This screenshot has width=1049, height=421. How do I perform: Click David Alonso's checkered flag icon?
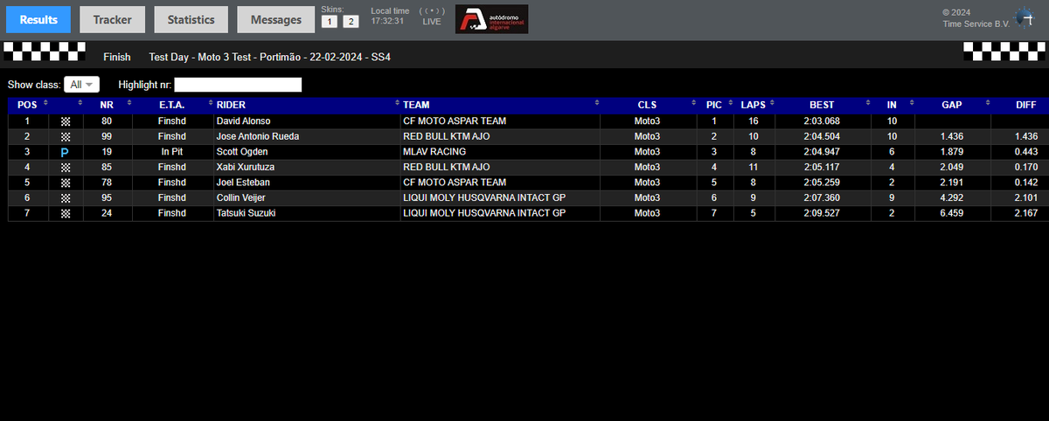[x=66, y=121]
